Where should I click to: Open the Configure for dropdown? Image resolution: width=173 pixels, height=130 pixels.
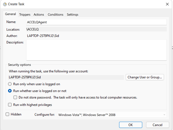(x=112, y=115)
